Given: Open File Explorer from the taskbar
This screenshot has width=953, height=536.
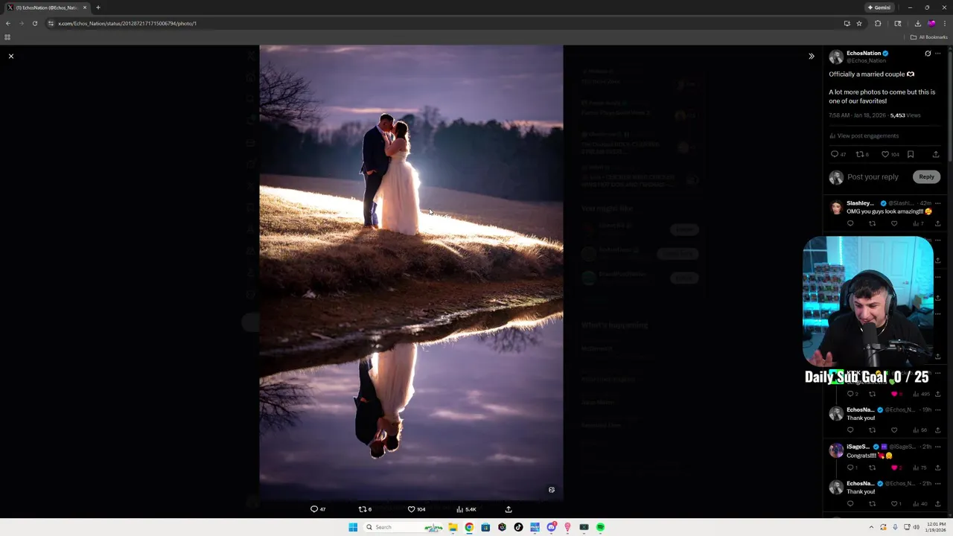Looking at the screenshot, I should [x=453, y=527].
